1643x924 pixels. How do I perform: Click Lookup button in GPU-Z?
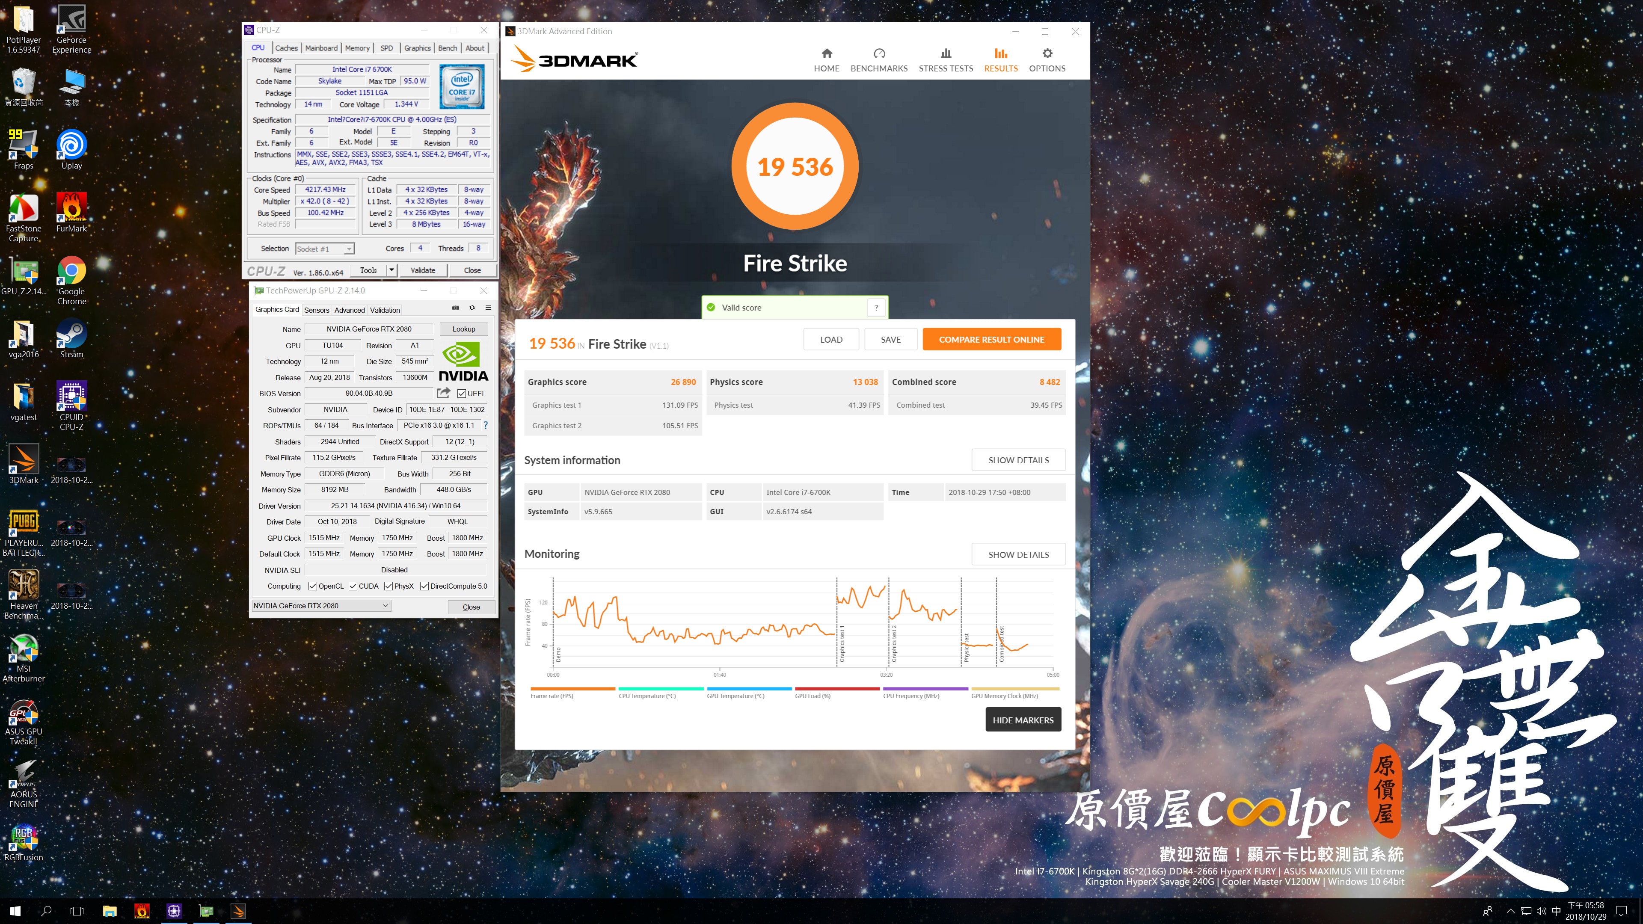[x=464, y=329]
